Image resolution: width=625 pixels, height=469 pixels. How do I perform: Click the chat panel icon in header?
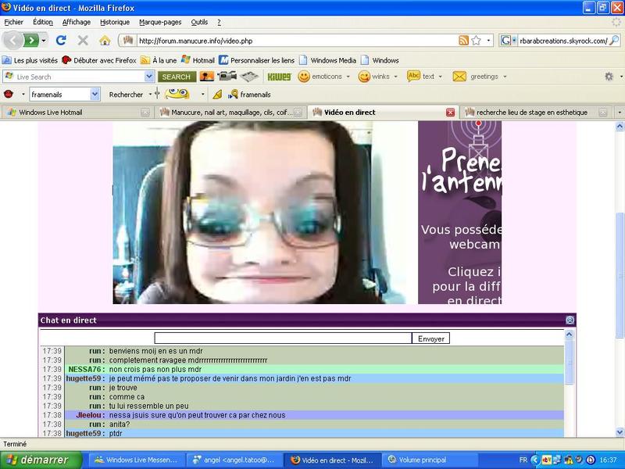coord(570,320)
